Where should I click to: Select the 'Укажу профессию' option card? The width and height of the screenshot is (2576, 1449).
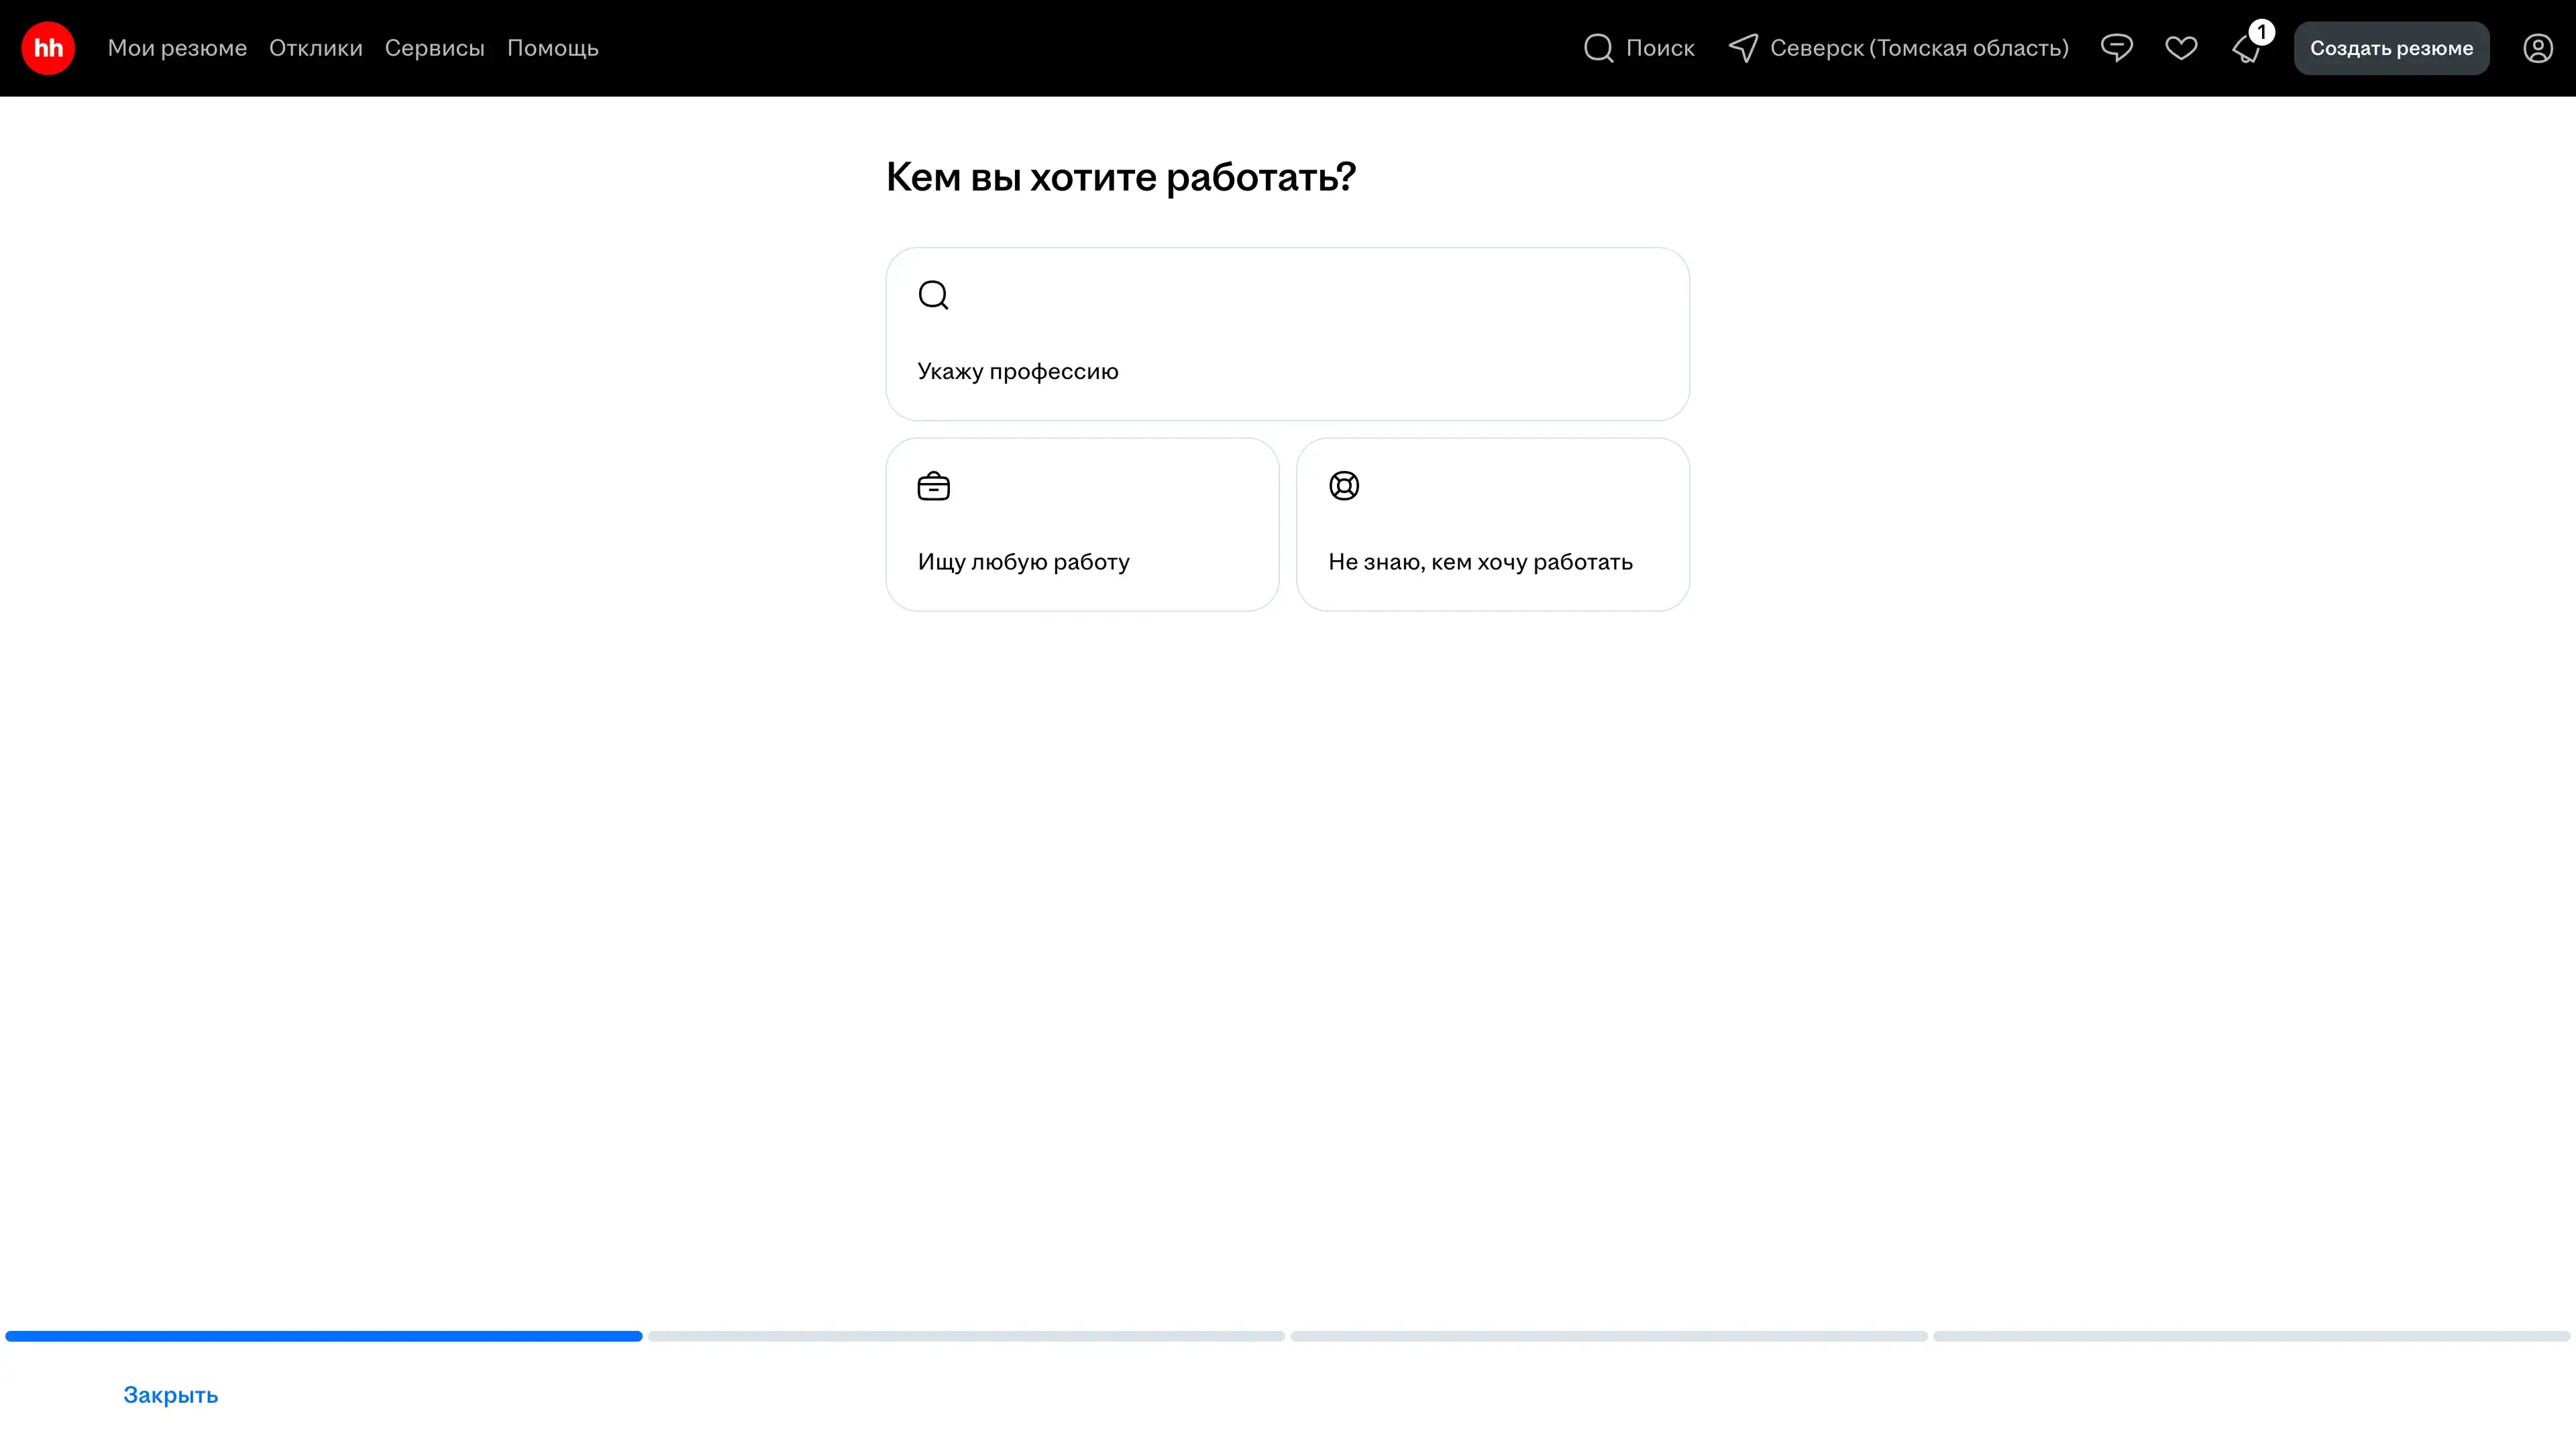[1287, 334]
